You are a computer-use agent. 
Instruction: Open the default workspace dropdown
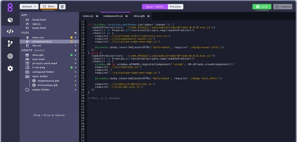29,7
